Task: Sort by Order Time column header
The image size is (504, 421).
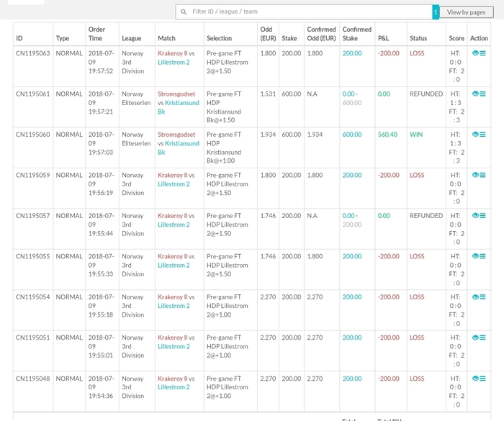Action: [96, 34]
